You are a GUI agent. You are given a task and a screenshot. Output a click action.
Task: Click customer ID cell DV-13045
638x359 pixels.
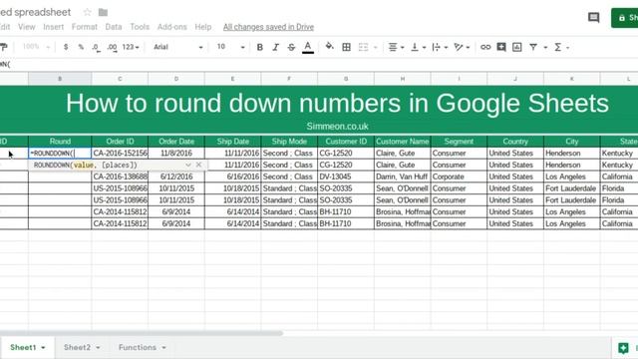(x=346, y=177)
